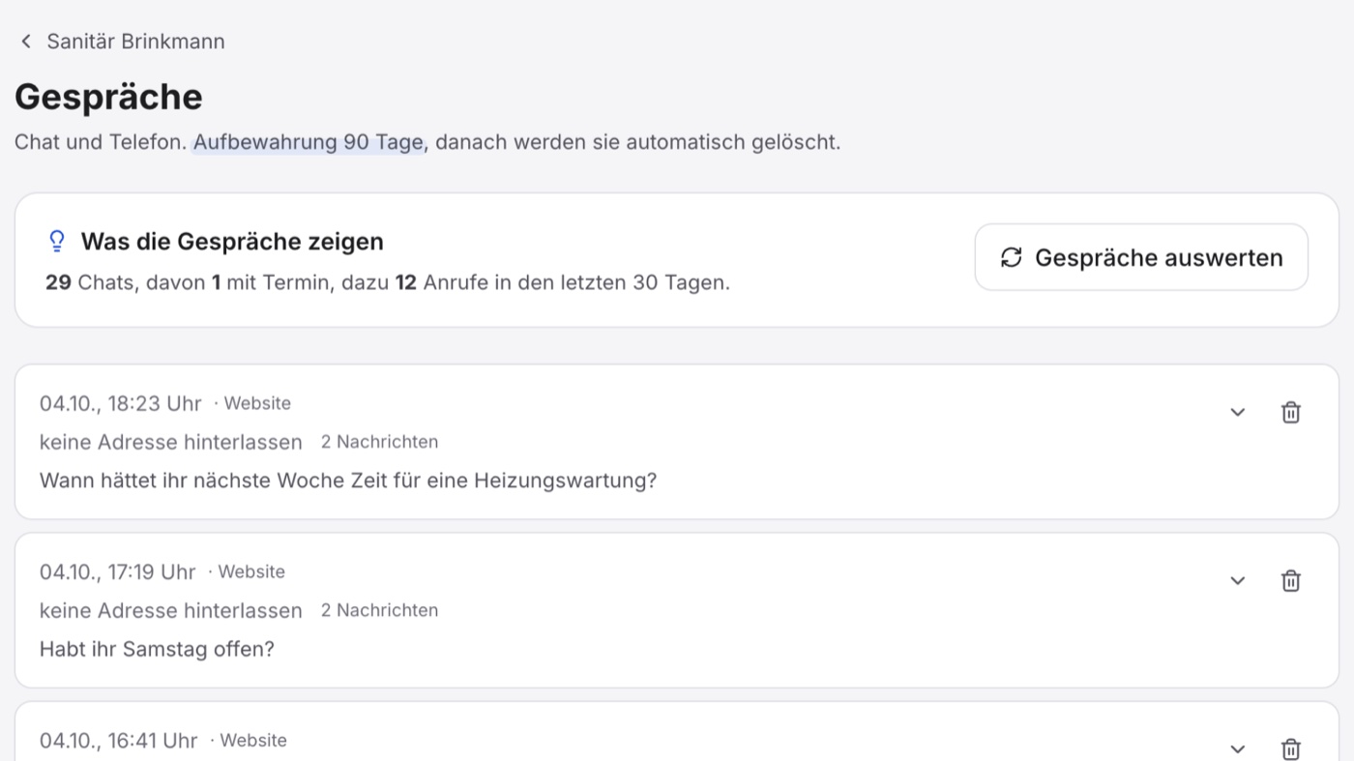Expand the 18:23 Uhr conversation
1354x761 pixels.
(x=1237, y=413)
